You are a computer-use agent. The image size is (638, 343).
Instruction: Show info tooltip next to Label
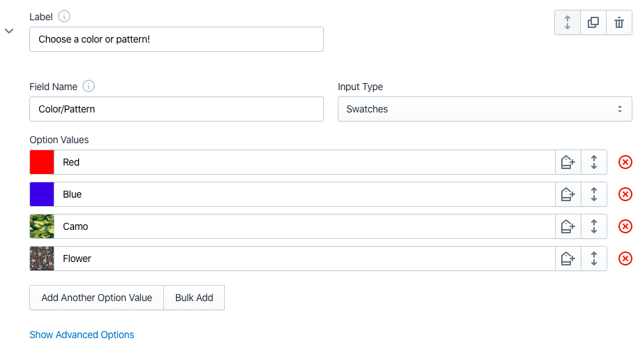[64, 16]
